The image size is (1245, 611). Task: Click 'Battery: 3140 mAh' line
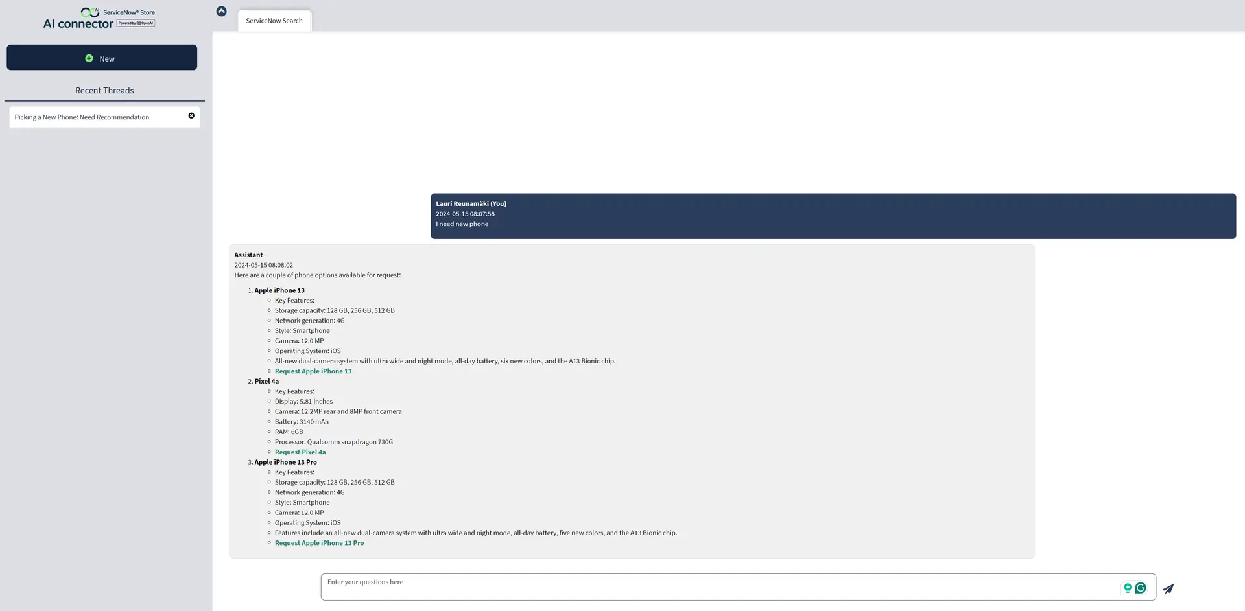(302, 422)
